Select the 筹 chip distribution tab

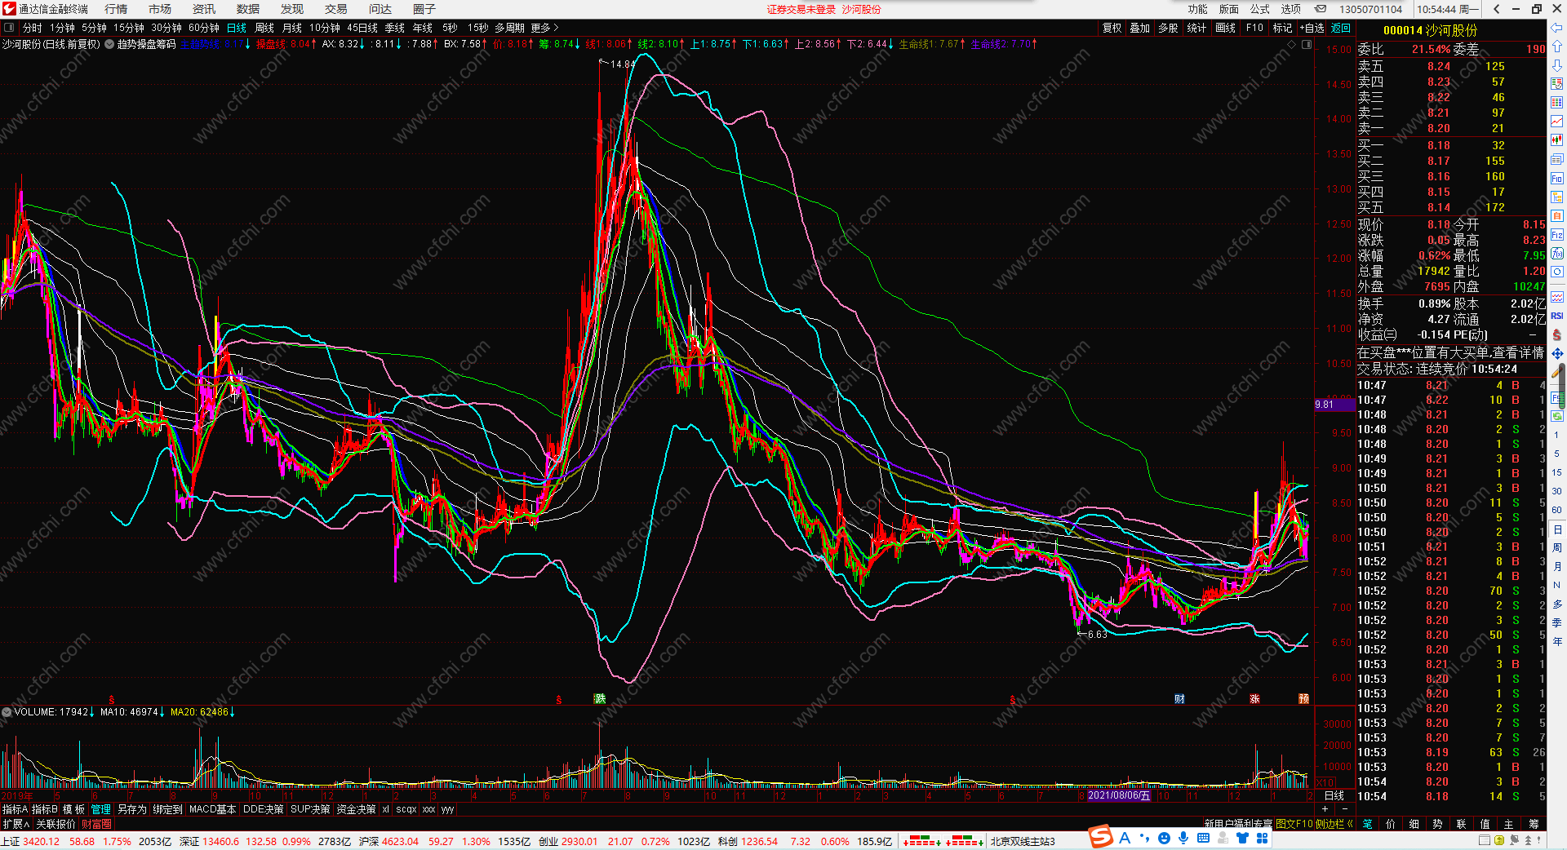1534,824
